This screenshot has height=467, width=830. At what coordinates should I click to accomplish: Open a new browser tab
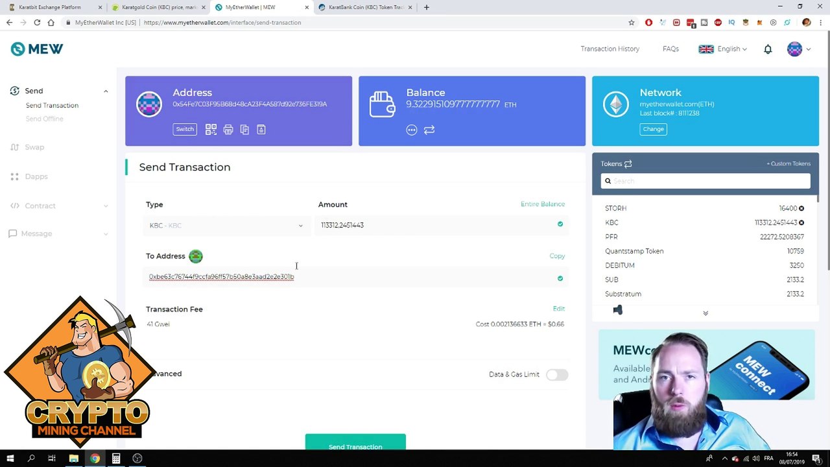(x=427, y=7)
